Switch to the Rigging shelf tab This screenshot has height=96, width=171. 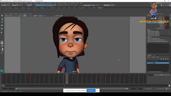[x=29, y=8]
